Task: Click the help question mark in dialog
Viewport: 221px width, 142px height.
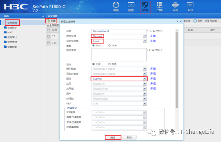Action: [177, 22]
